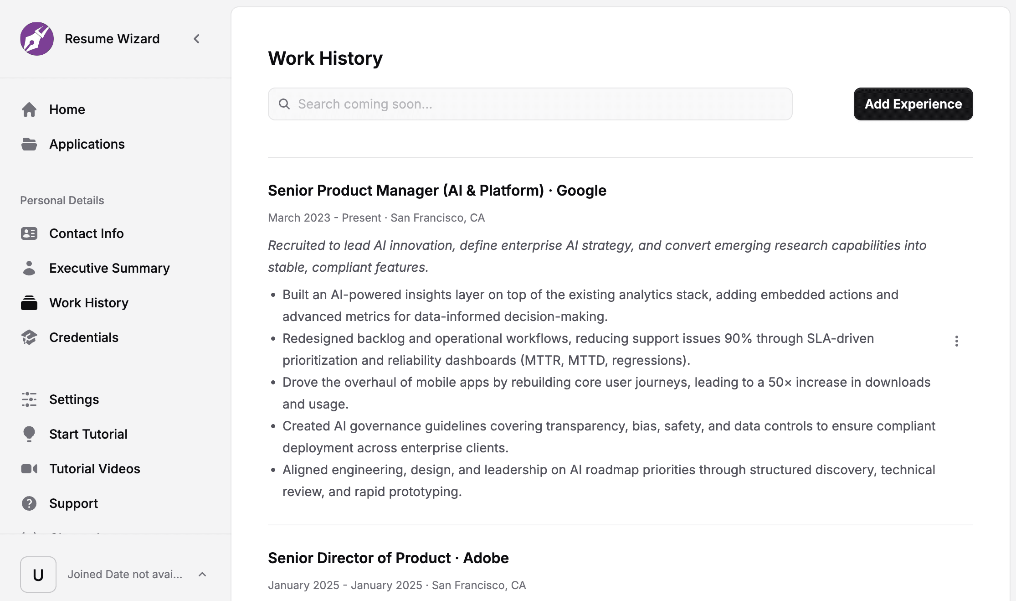Screen dimensions: 1016x601
Task: Open Credentials section
Action: pos(84,337)
